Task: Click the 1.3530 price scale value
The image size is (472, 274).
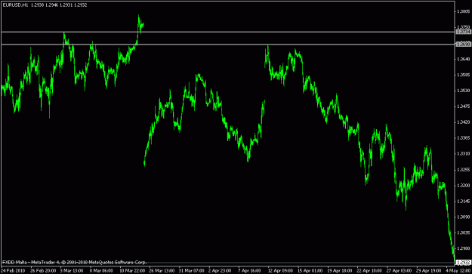Action: (x=463, y=91)
